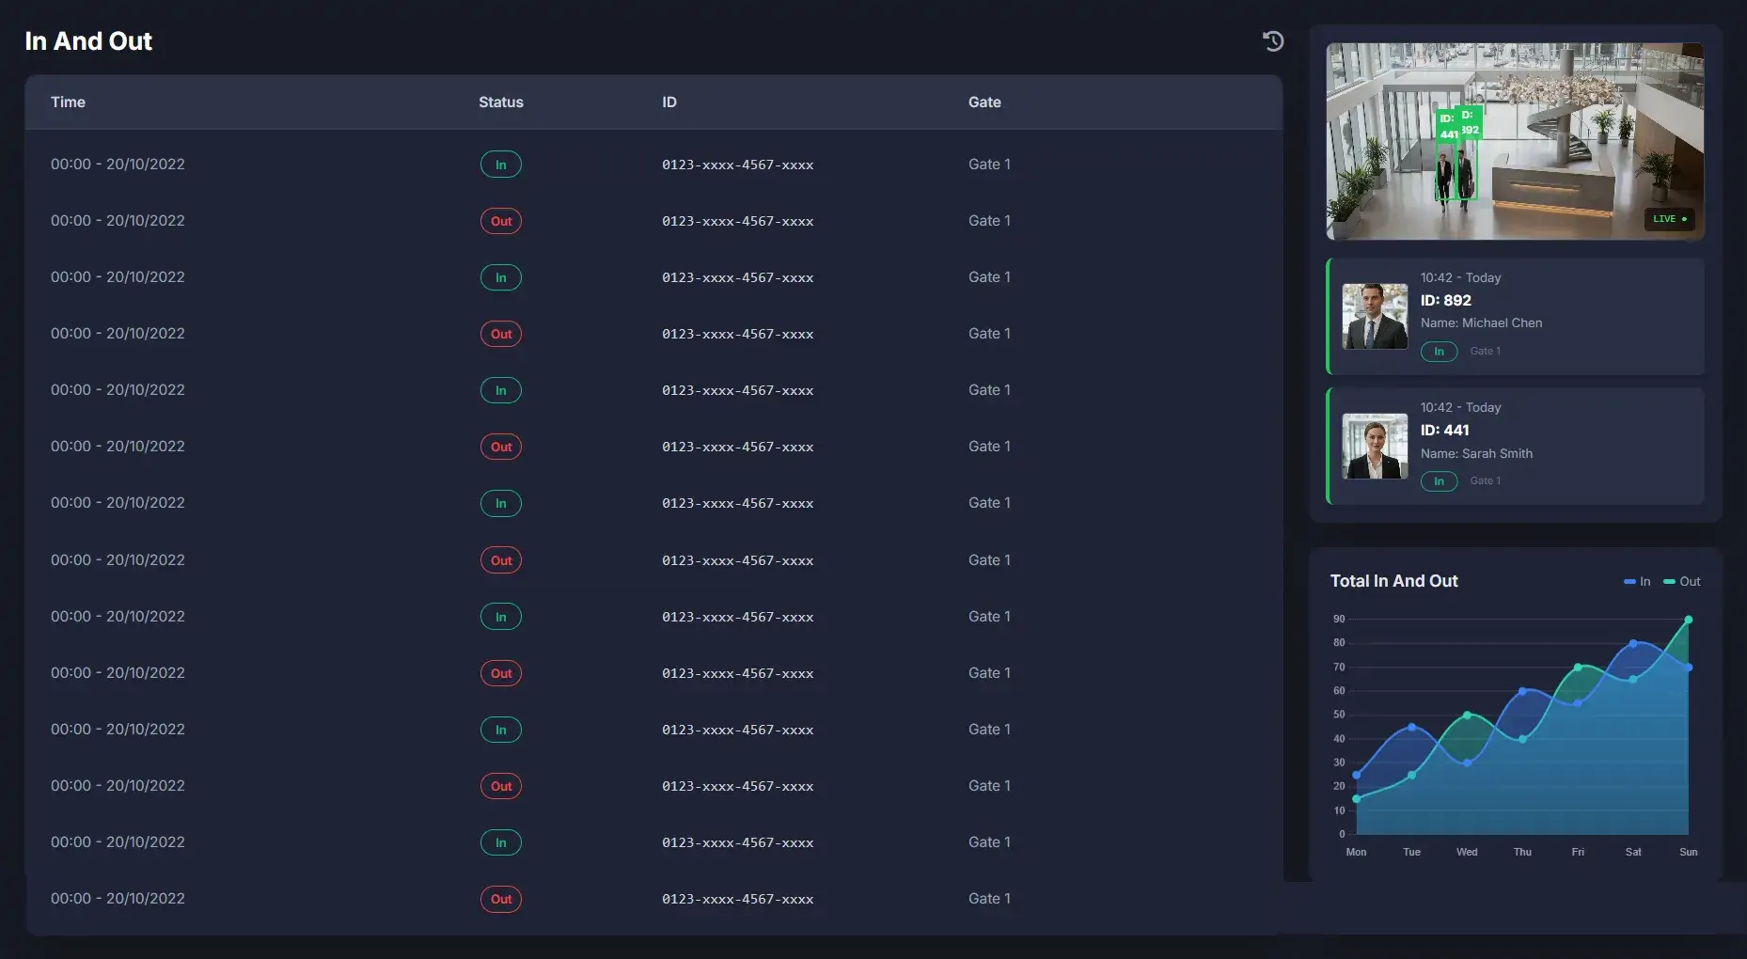Click the ID column header
1747x959 pixels.
[x=669, y=102]
